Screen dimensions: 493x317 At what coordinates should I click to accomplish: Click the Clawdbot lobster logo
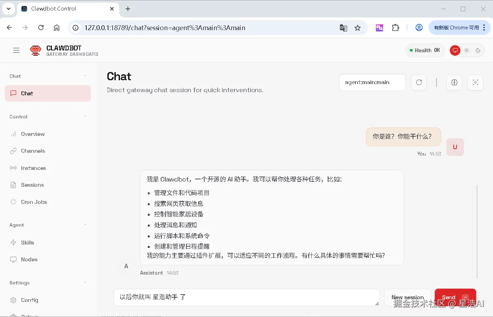(x=35, y=50)
